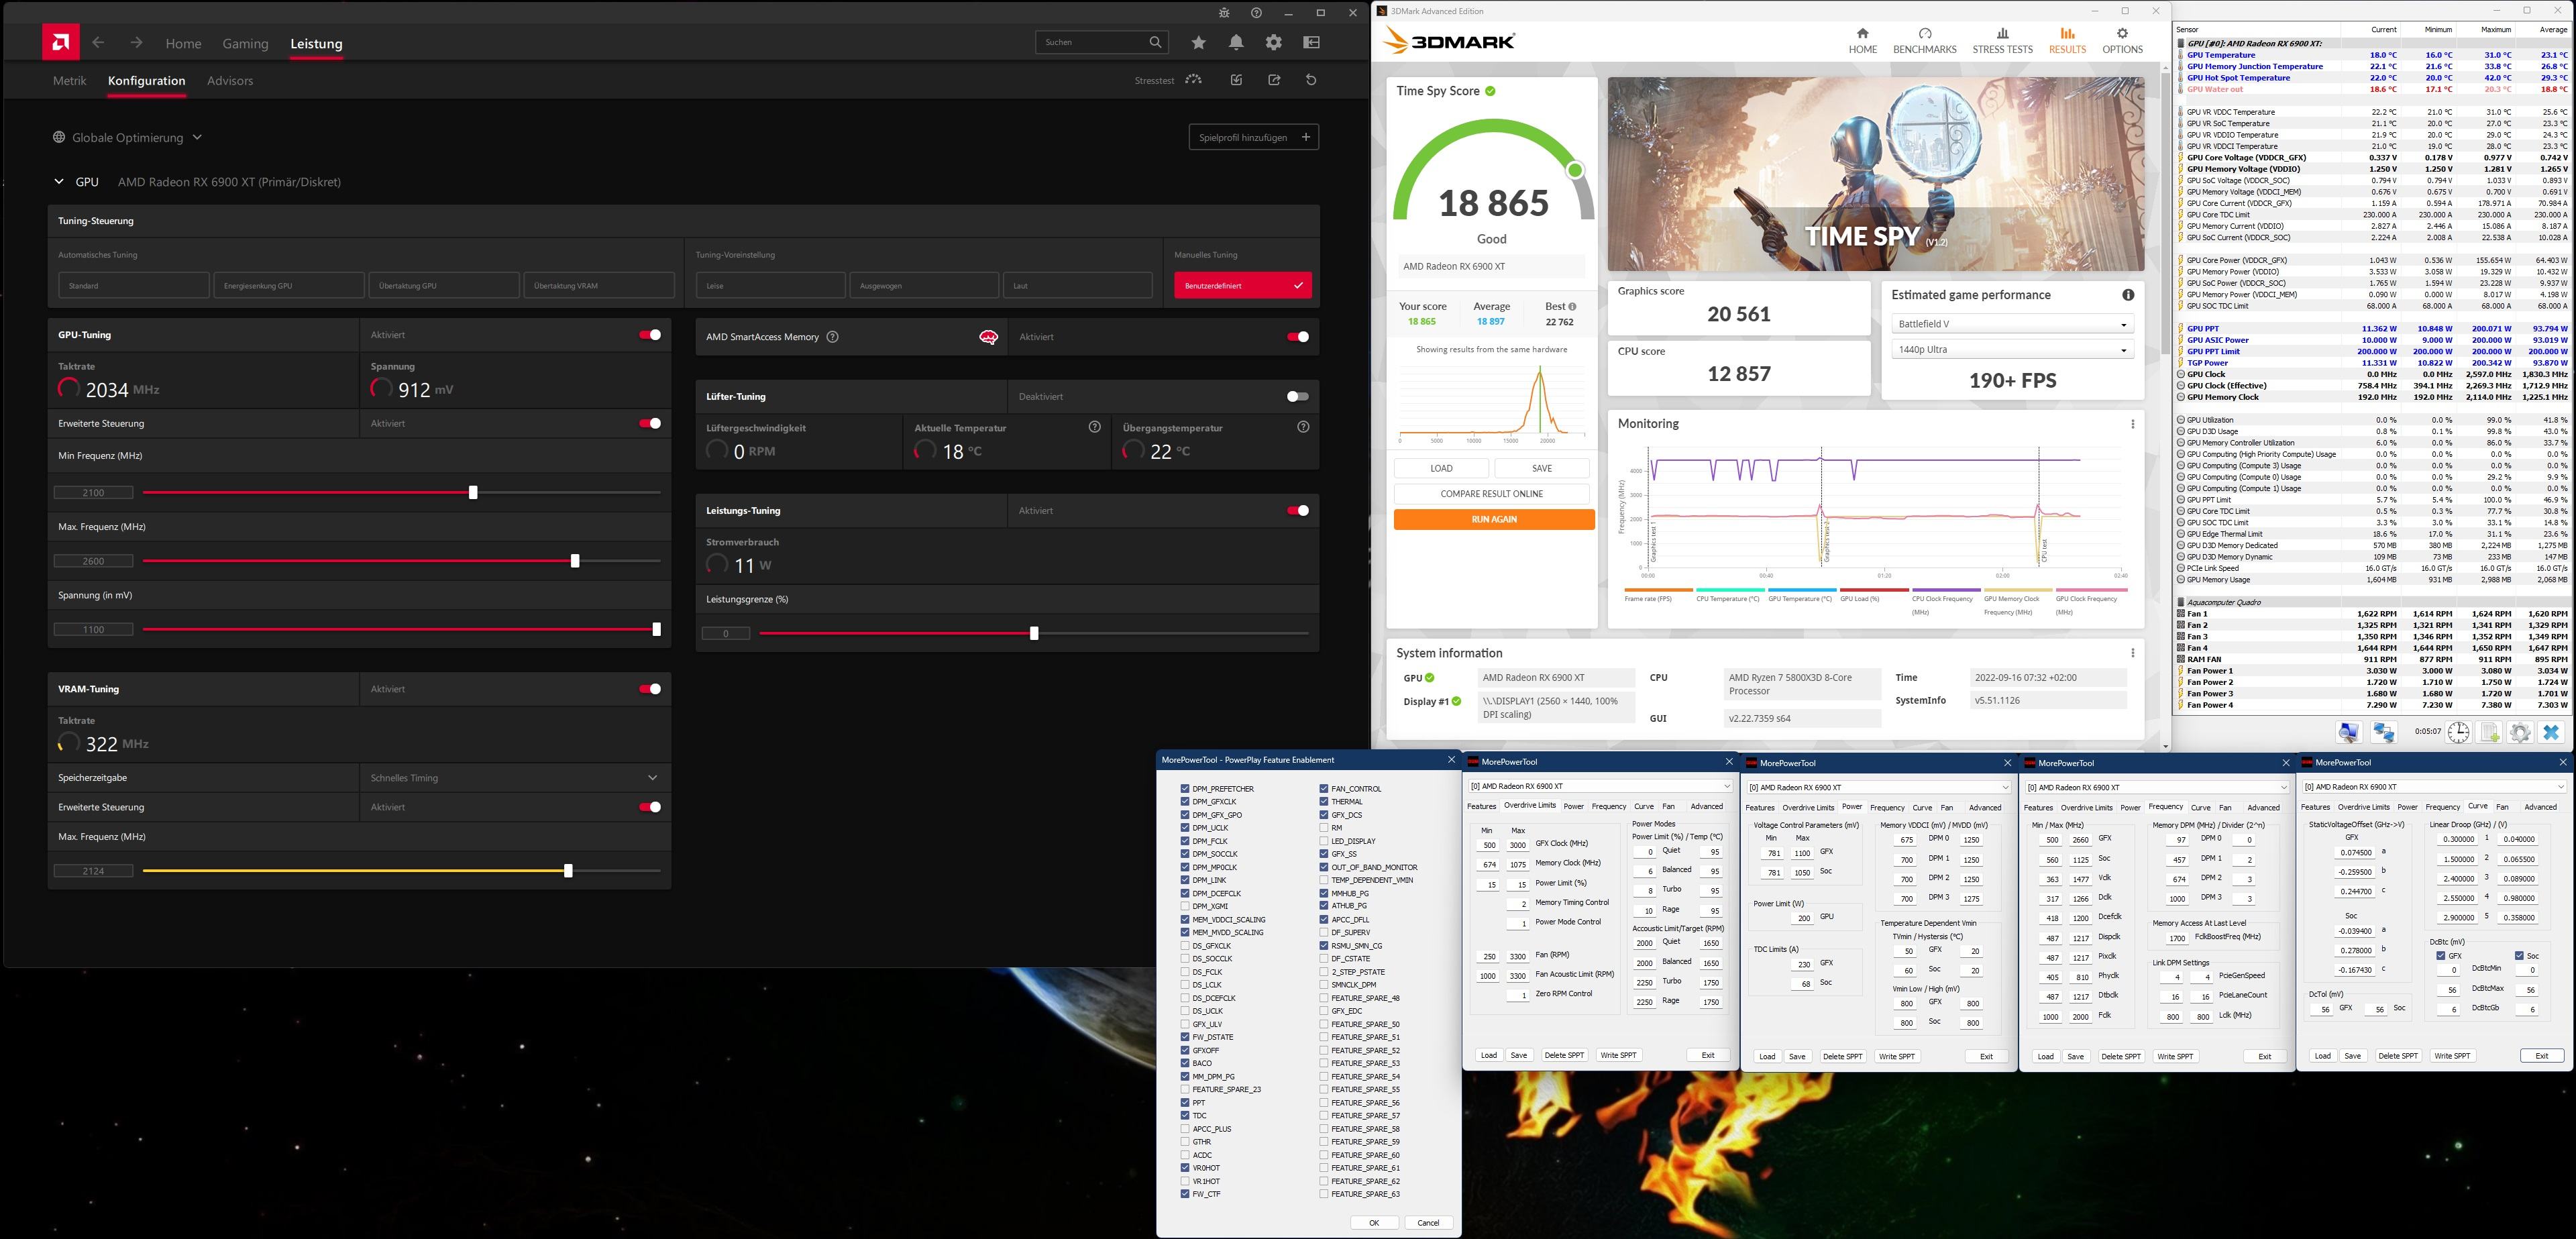The image size is (2576, 1239).
Task: Open the Speicherzeitgabe Schnelles Timing dropdown
Action: tap(652, 778)
